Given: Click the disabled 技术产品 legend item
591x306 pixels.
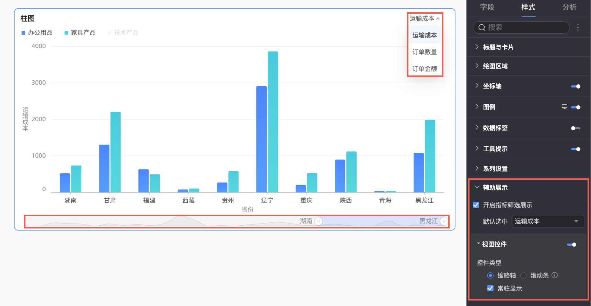Looking at the screenshot, I should click(x=123, y=33).
